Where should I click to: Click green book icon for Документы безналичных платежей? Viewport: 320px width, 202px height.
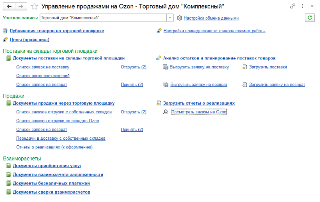pos(8,183)
